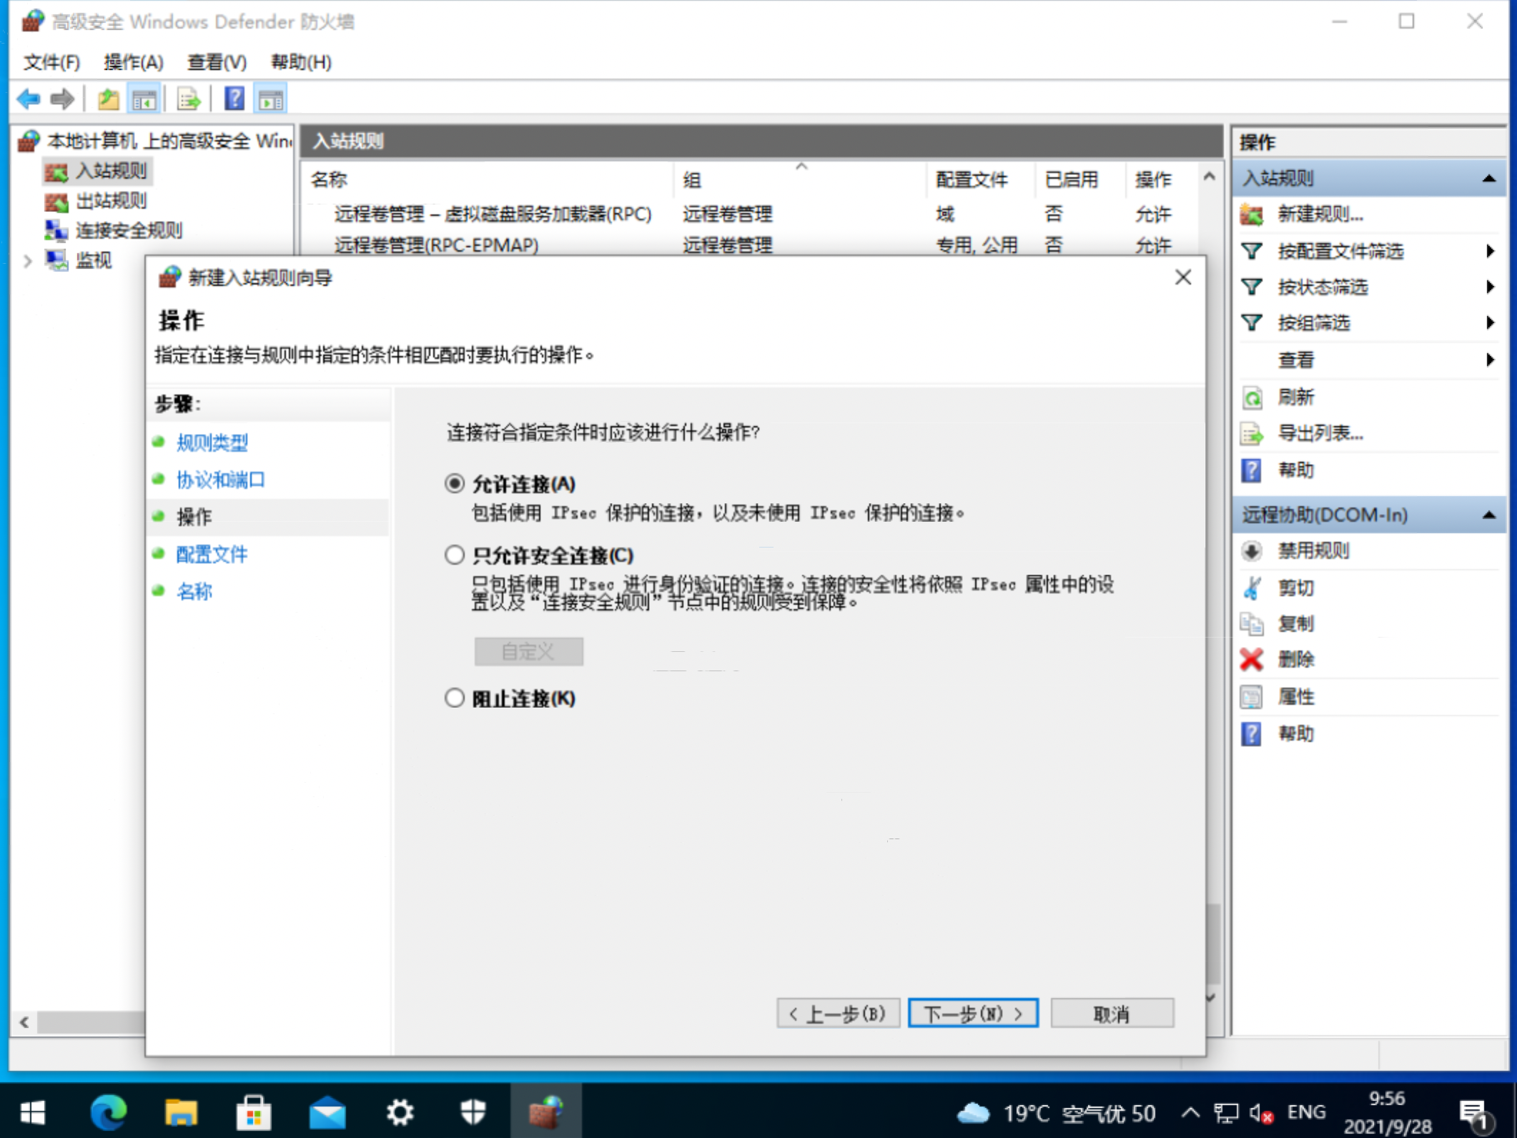The width and height of the screenshot is (1517, 1138).
Task: Click the New Rule (新建规则) icon
Action: pos(1252,214)
